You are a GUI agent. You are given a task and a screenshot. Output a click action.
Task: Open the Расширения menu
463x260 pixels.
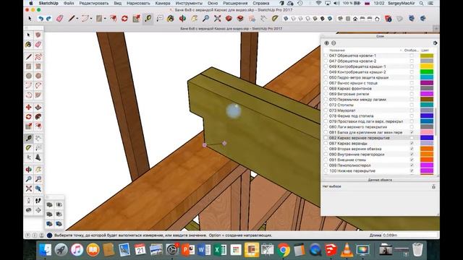[x=235, y=3]
